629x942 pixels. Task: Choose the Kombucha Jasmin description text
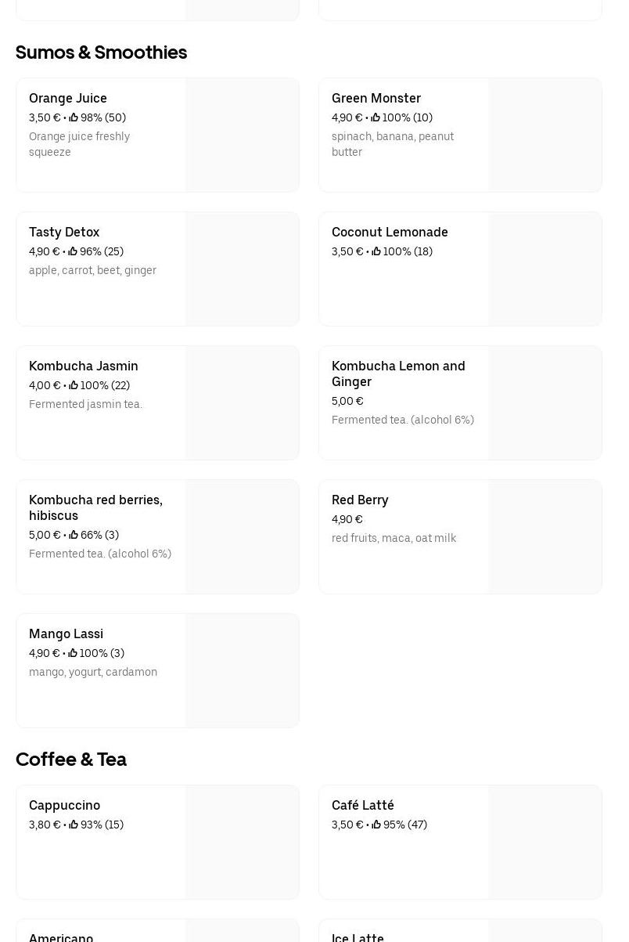pyautogui.click(x=85, y=404)
